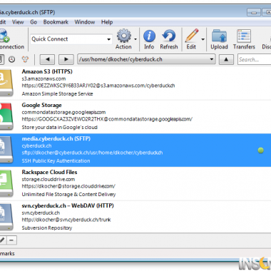The width and height of the screenshot is (271, 271).
Task: Click the media.cyberduck.ch SFTP drive icon
Action: click(6, 149)
